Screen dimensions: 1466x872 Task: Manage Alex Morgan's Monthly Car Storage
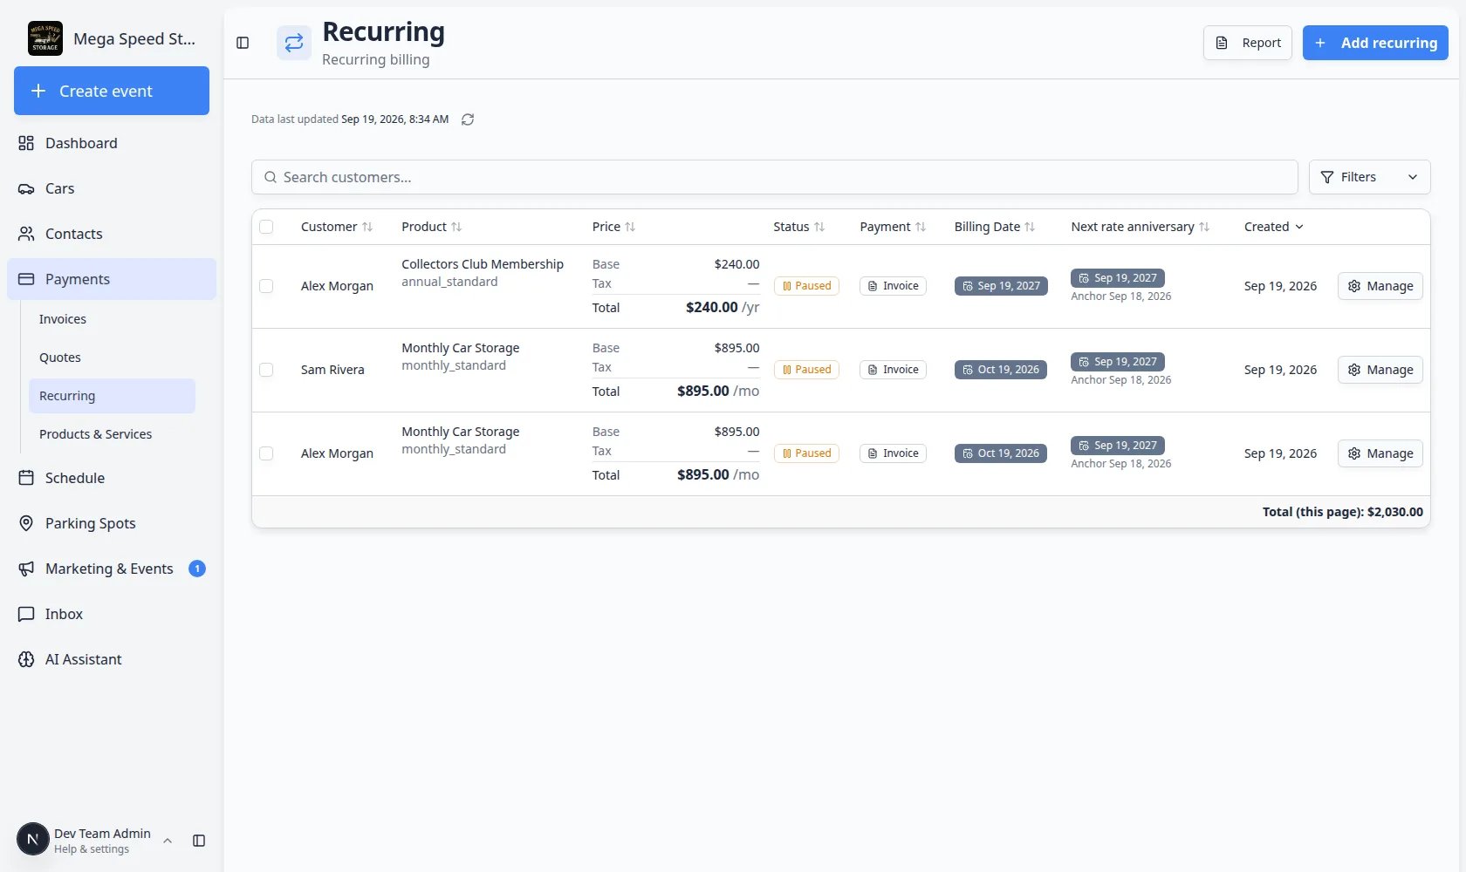click(1380, 453)
